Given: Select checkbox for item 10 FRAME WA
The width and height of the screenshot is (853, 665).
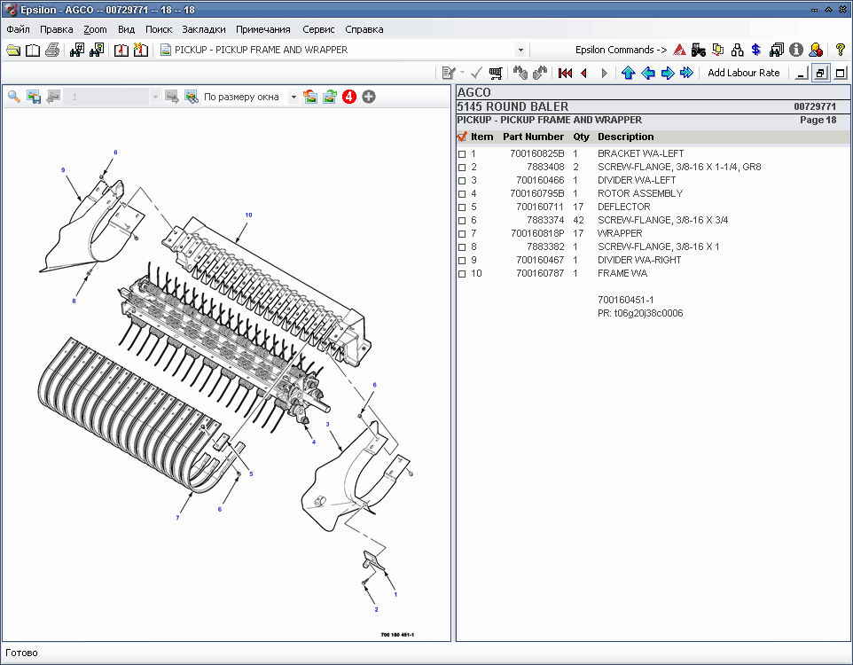Looking at the screenshot, I should coord(462,274).
